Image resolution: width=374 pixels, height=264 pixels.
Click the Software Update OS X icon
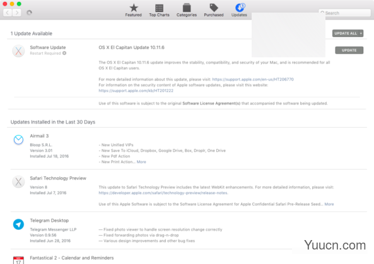[18, 51]
